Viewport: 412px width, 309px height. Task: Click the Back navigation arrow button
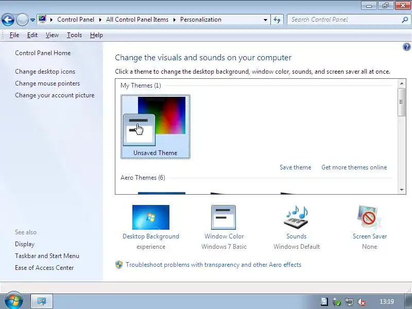click(8, 20)
